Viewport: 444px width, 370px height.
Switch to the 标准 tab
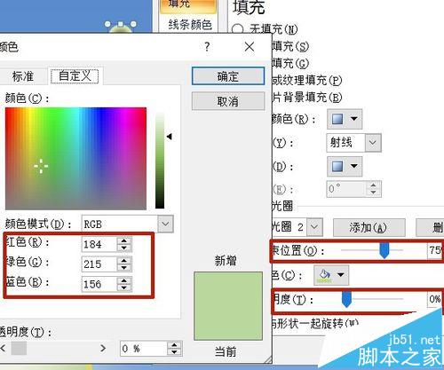pyautogui.click(x=23, y=76)
